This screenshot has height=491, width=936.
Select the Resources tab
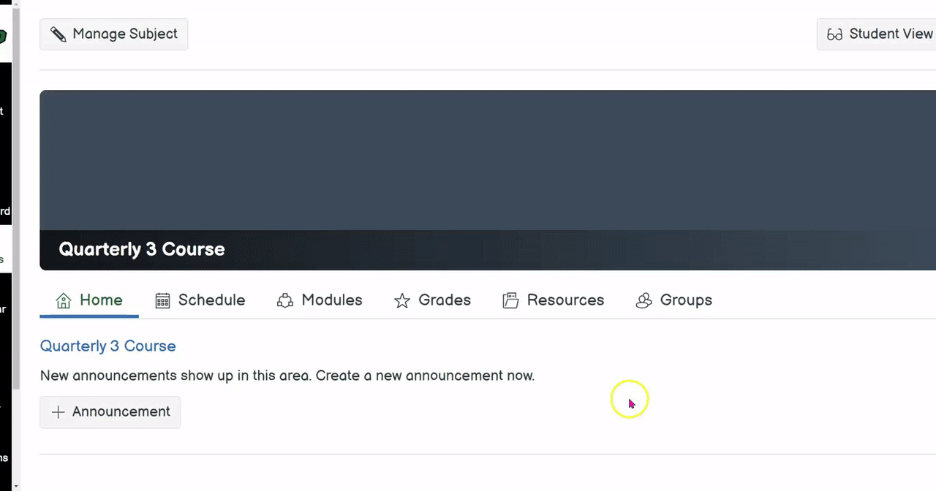click(x=565, y=300)
